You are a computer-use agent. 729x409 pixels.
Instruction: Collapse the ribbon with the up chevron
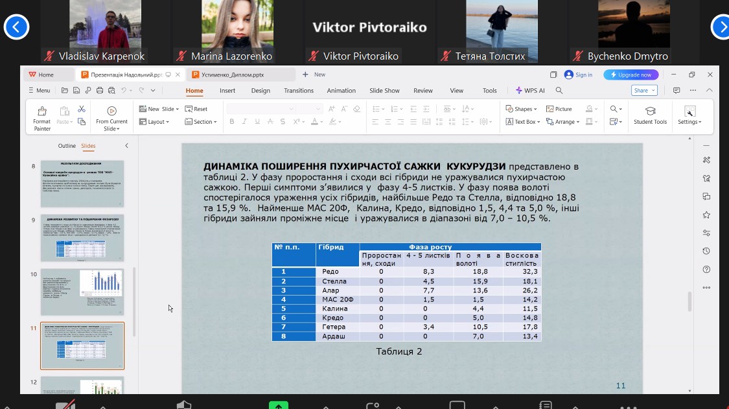click(x=709, y=90)
